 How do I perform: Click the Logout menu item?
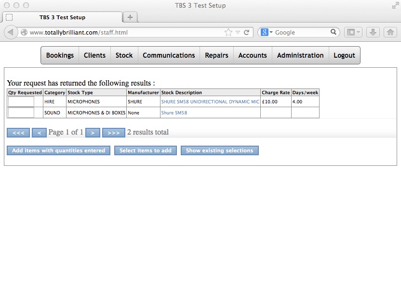click(x=344, y=55)
